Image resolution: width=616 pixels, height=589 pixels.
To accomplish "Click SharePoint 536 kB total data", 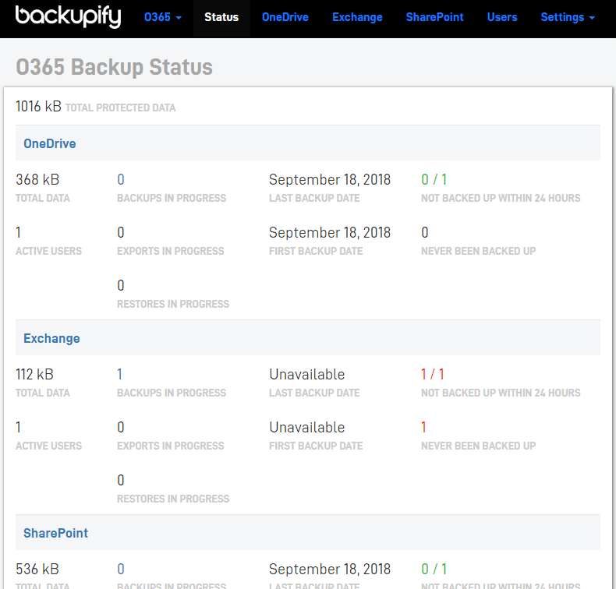I will (37, 569).
